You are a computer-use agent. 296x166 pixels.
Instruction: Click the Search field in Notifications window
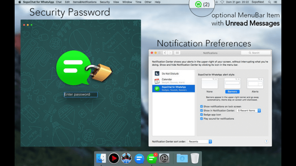256,53
